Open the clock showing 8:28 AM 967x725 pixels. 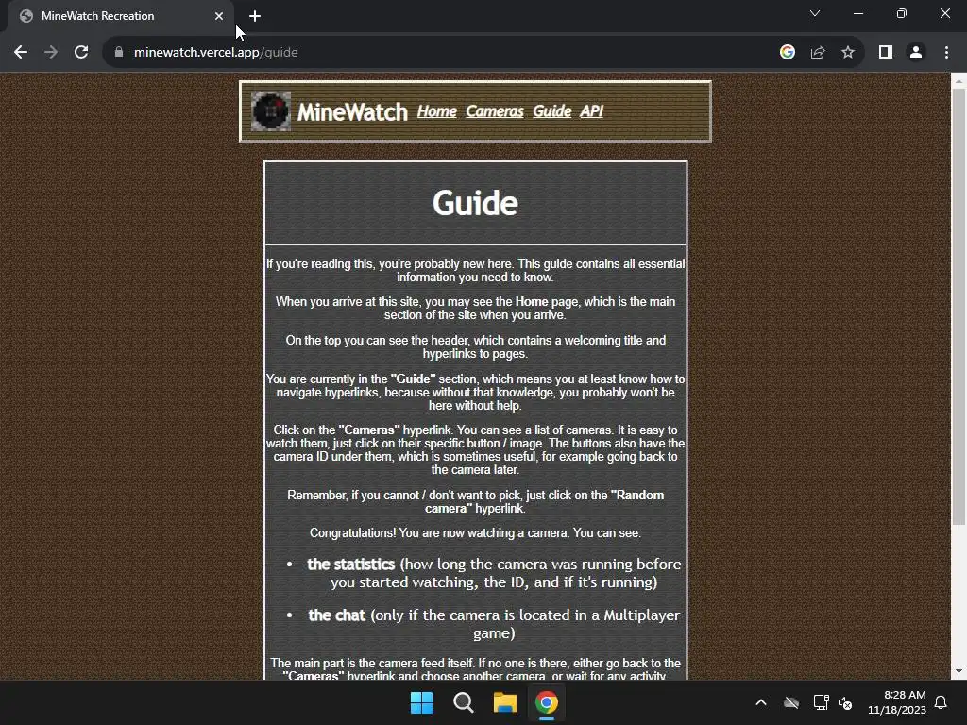(897, 702)
